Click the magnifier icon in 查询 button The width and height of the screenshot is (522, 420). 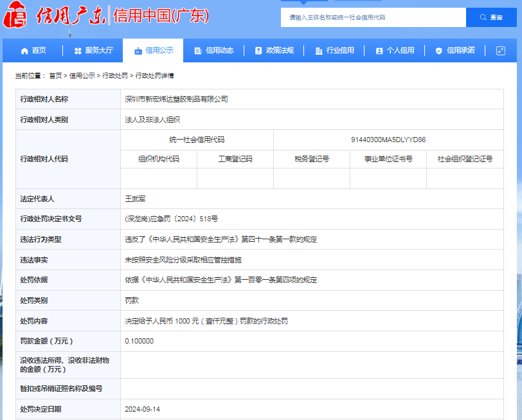[483, 17]
